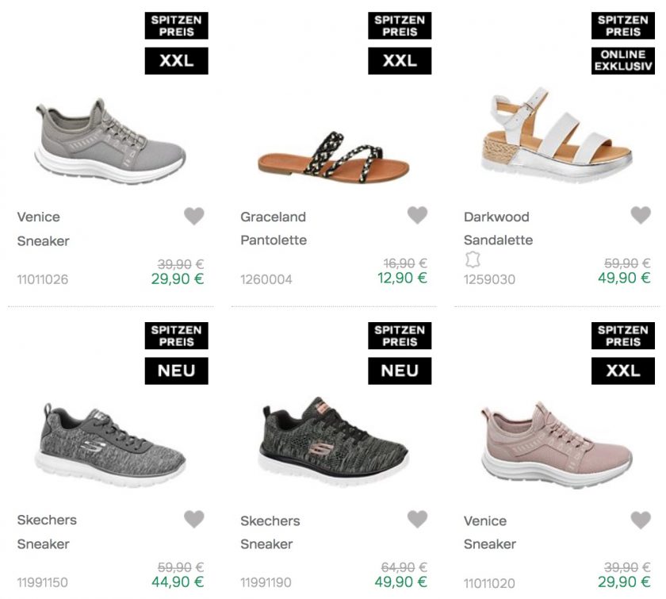The image size is (666, 599).
Task: Click the heart on Graceland Pantolette
Action: tap(417, 215)
